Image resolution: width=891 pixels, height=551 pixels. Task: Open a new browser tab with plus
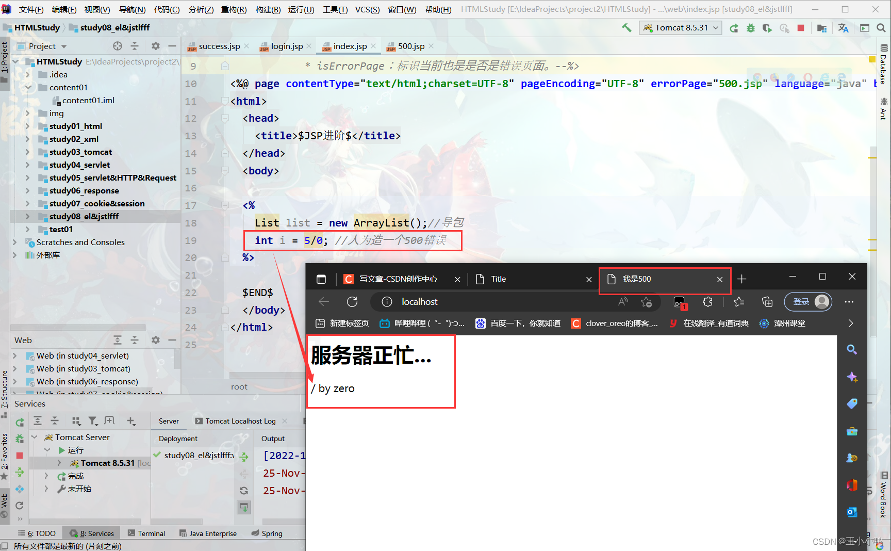pyautogui.click(x=741, y=279)
